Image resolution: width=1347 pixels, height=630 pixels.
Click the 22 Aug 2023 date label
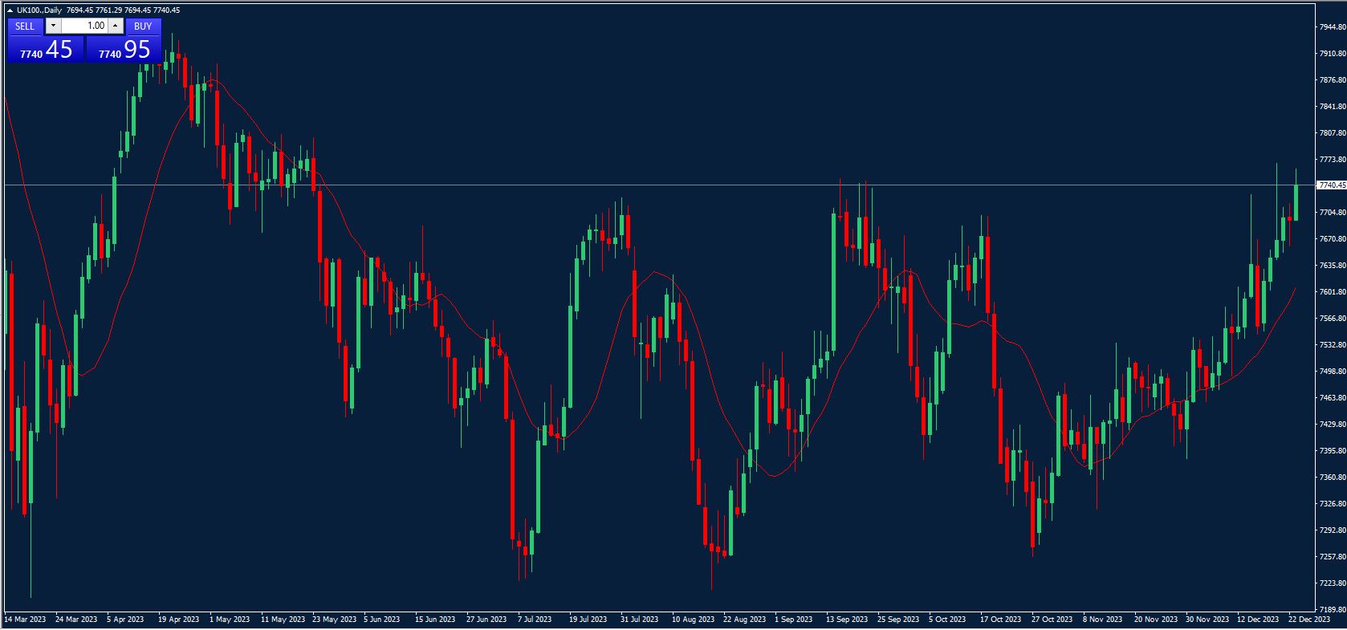(744, 620)
